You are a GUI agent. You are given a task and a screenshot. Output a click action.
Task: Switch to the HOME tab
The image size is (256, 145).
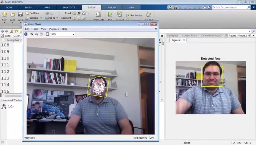click(x=9, y=8)
